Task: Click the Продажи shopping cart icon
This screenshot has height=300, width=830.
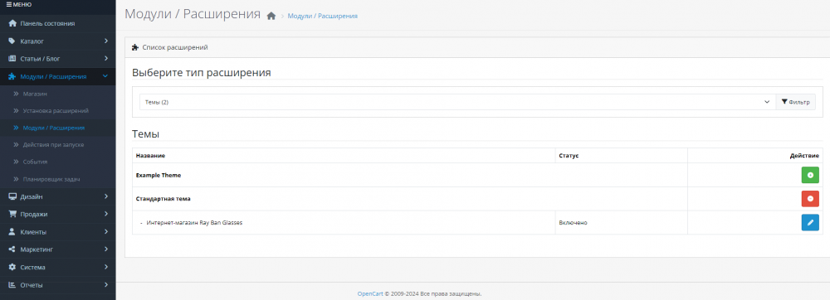Action: tap(12, 214)
